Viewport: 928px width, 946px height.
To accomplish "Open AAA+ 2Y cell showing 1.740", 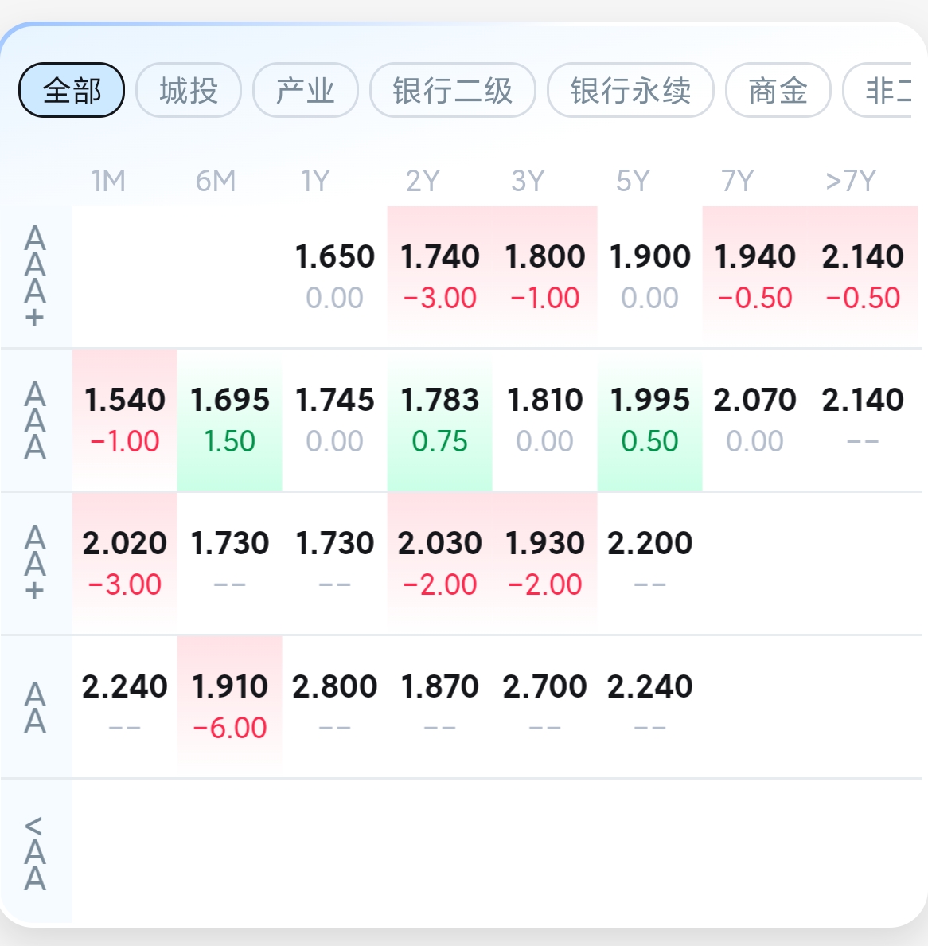I will tap(439, 276).
